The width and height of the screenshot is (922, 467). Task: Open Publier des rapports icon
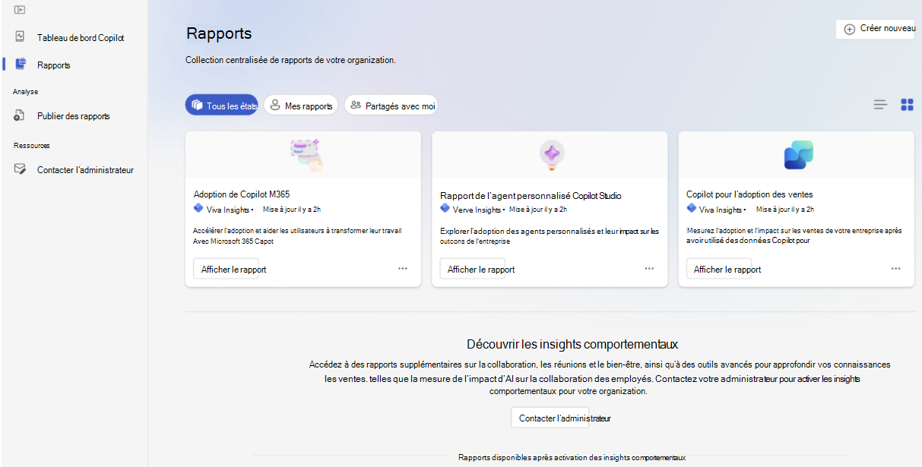click(x=21, y=115)
